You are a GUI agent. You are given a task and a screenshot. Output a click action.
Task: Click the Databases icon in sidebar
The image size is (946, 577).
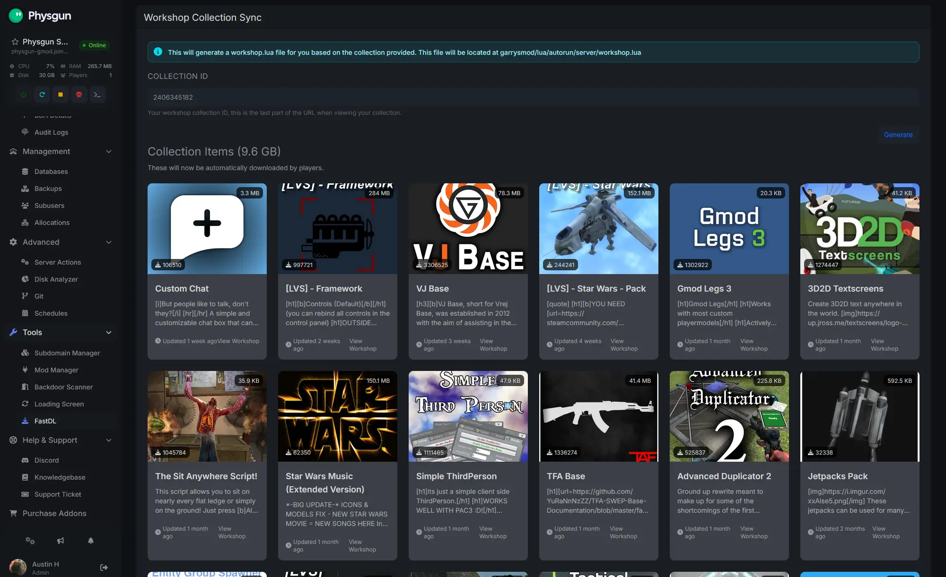coord(25,172)
